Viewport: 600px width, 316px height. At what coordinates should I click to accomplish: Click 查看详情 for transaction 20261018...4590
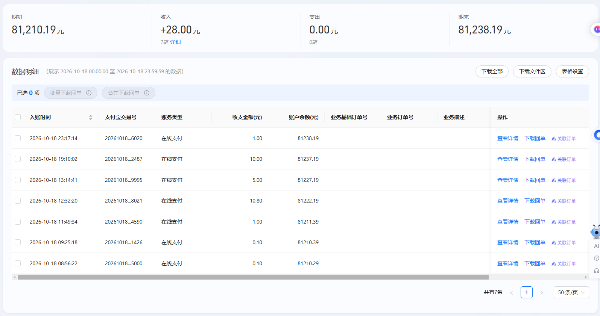tap(508, 222)
